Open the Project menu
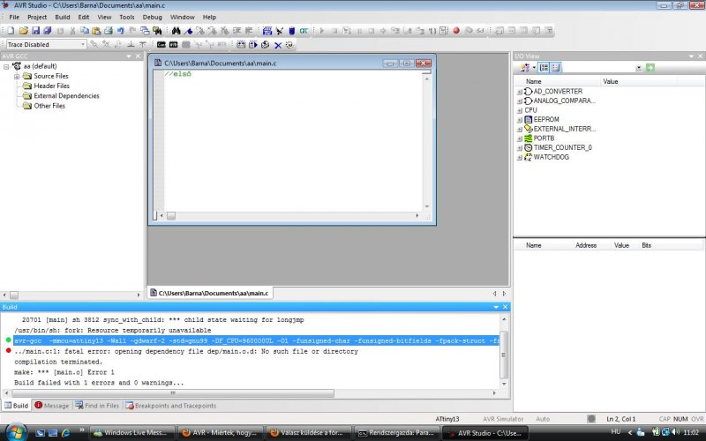This screenshot has width=706, height=441. [x=37, y=17]
